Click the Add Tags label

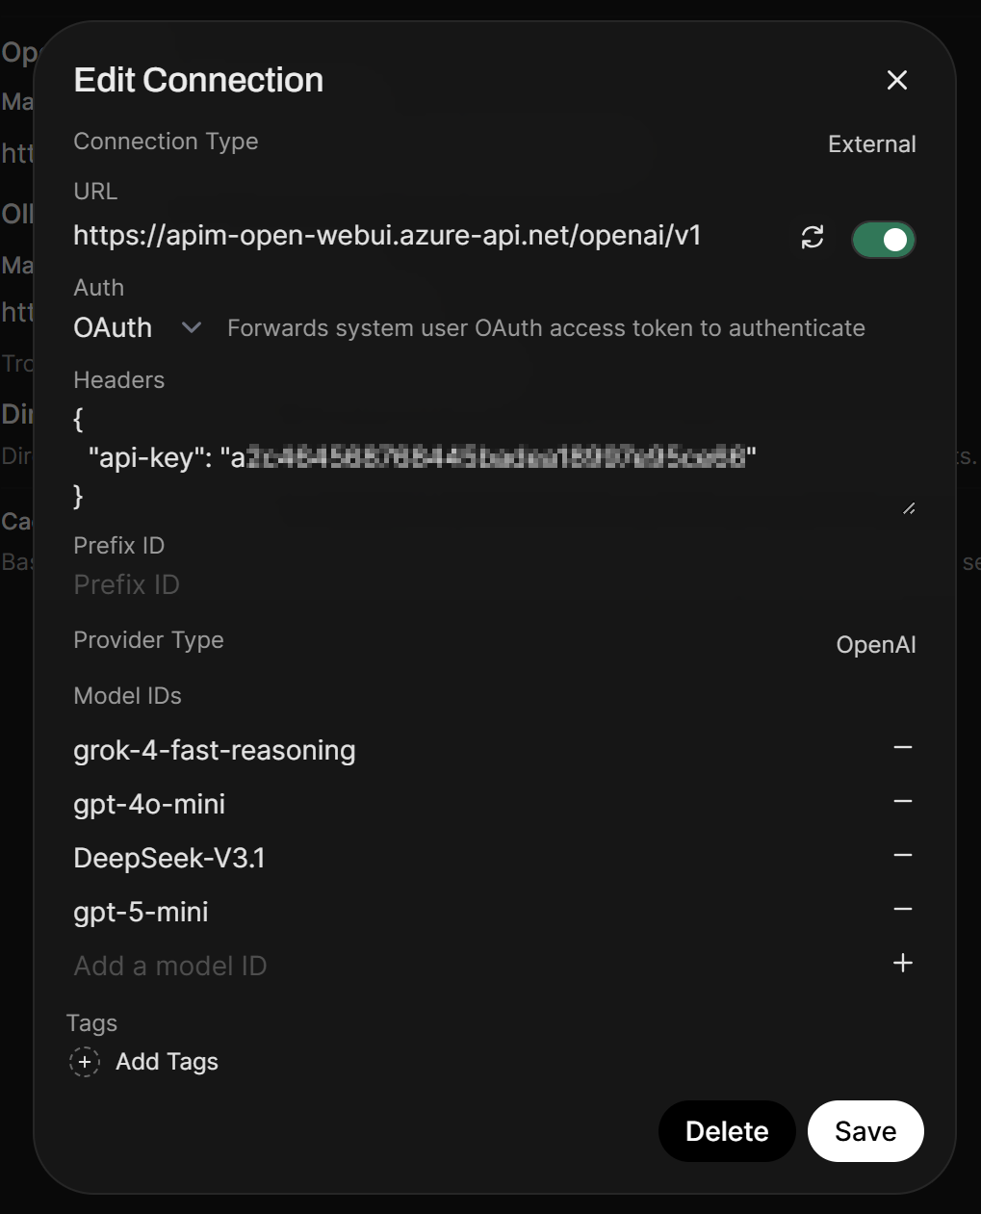point(167,1062)
